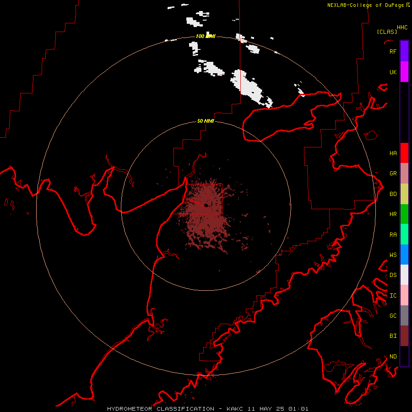Click the NEXLAB-College of DuPage text
The width and height of the screenshot is (412, 412).
coord(365,5)
